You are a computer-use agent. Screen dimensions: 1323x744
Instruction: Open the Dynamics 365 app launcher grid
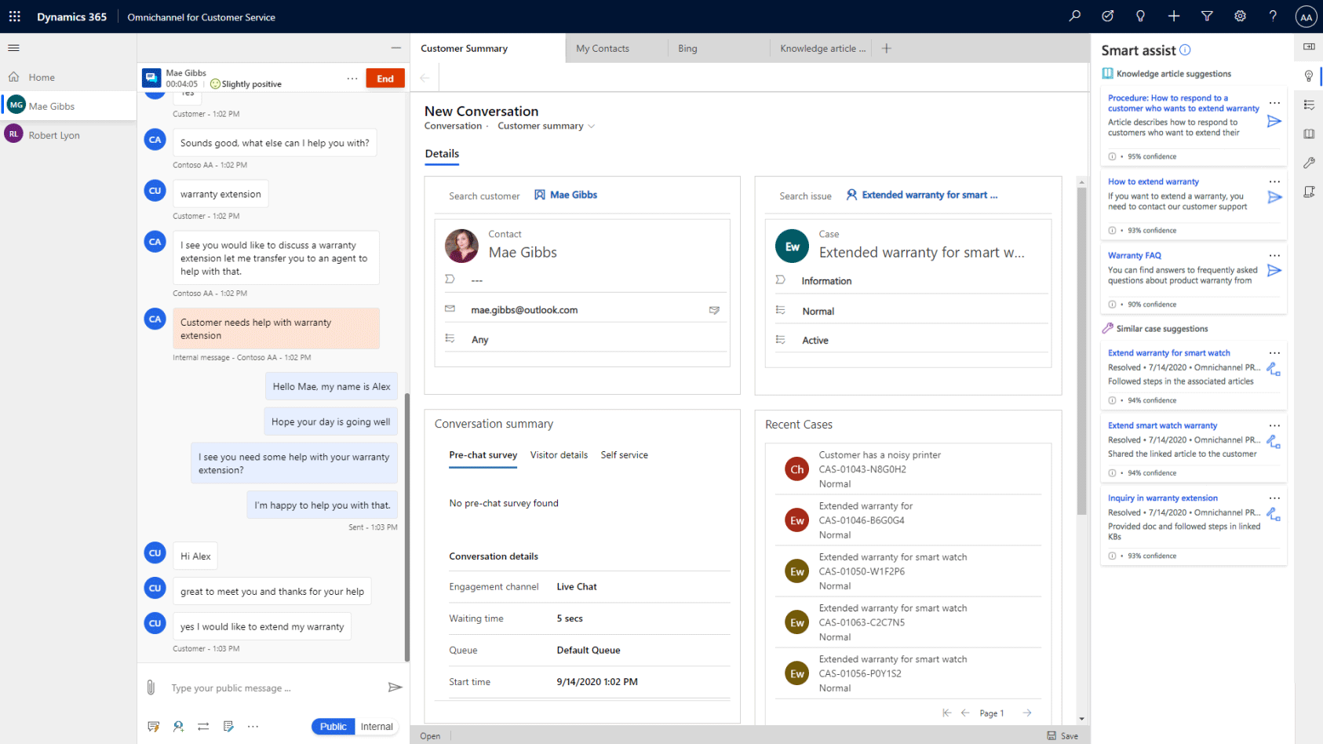[x=15, y=16]
